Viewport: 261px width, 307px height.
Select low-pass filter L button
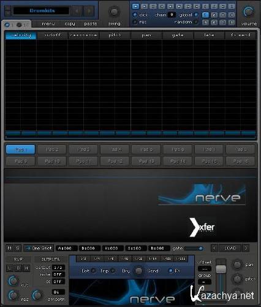coord(9,268)
